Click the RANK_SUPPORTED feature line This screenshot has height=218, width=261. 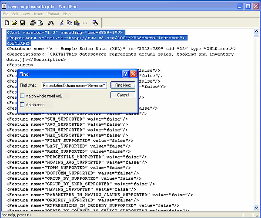point(69,151)
